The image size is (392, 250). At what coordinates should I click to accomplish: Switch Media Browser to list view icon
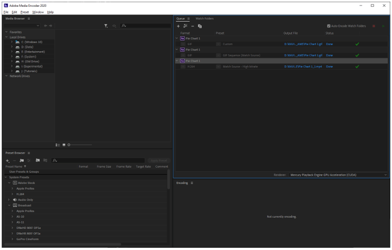tap(57, 144)
